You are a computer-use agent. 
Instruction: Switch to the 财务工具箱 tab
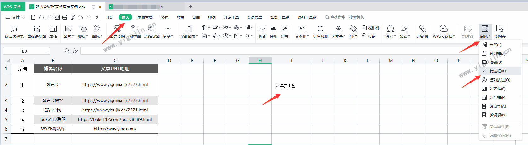click(307, 17)
